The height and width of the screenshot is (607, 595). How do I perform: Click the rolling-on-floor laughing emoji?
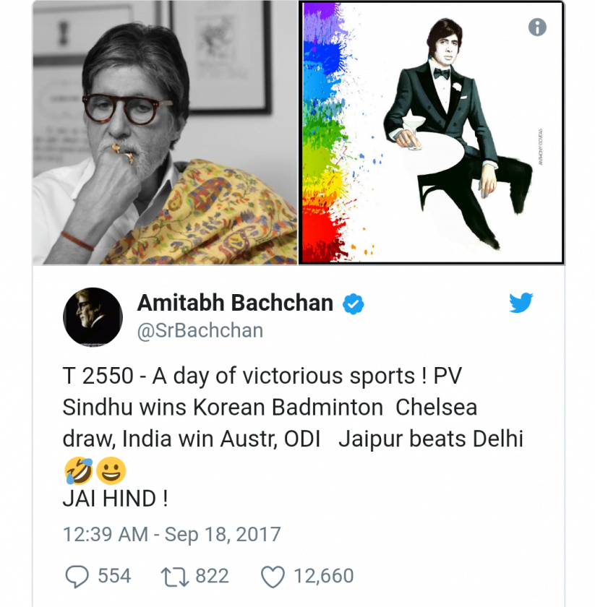click(78, 471)
